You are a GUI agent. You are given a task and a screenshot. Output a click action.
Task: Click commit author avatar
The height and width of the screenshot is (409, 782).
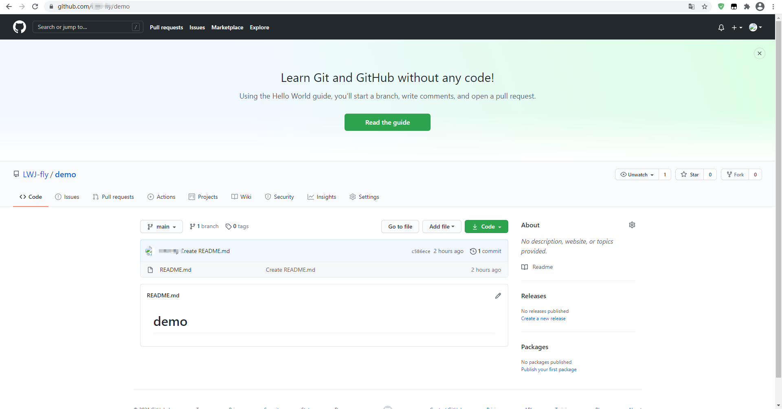[149, 251]
